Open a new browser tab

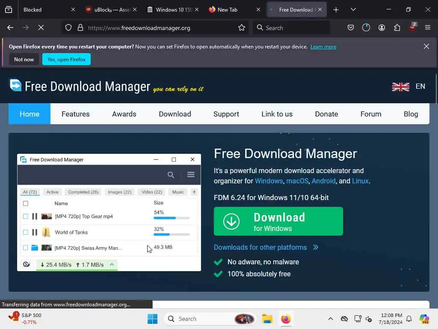click(336, 10)
